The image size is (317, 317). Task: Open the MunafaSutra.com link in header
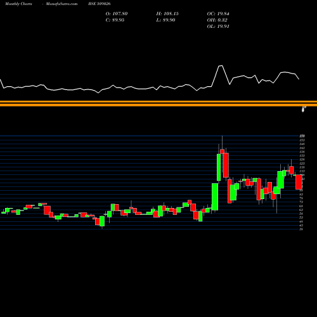tap(61, 4)
